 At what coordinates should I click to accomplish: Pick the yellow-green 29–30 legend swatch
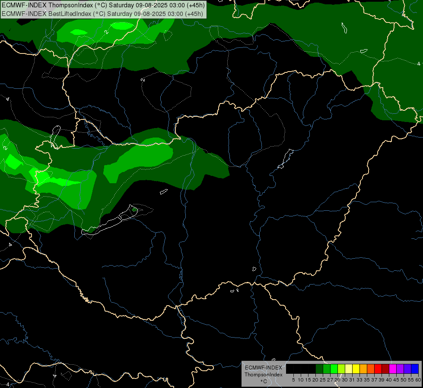pos(341,369)
